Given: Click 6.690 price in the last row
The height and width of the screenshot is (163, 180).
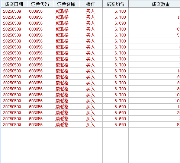Looking at the screenshot, I should click(120, 125).
